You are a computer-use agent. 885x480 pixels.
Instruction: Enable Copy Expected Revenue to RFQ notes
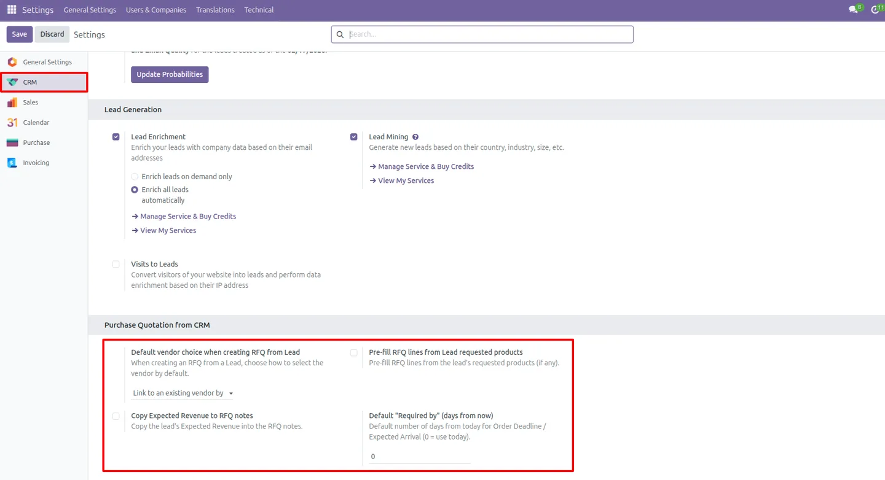point(116,416)
